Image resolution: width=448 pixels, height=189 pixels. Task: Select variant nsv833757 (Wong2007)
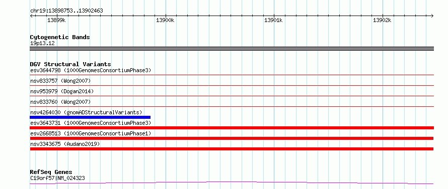click(60, 81)
